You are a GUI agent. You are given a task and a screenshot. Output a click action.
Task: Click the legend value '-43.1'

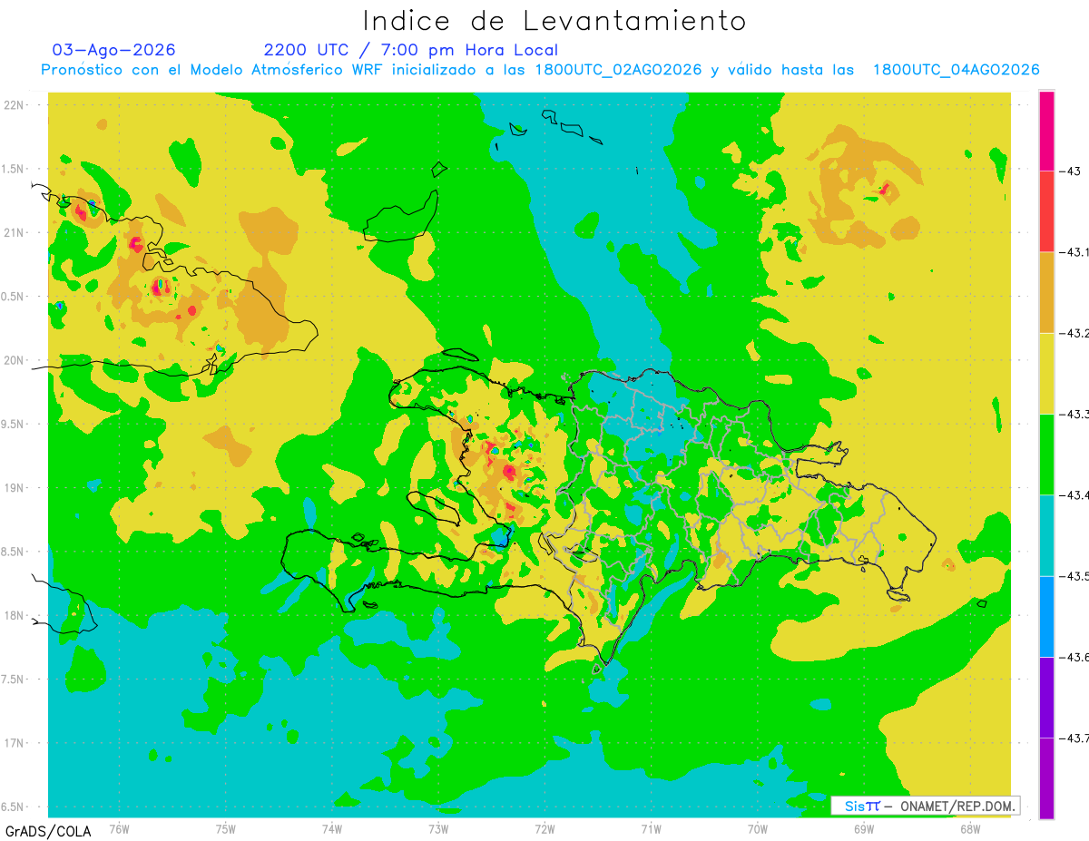[1074, 252]
